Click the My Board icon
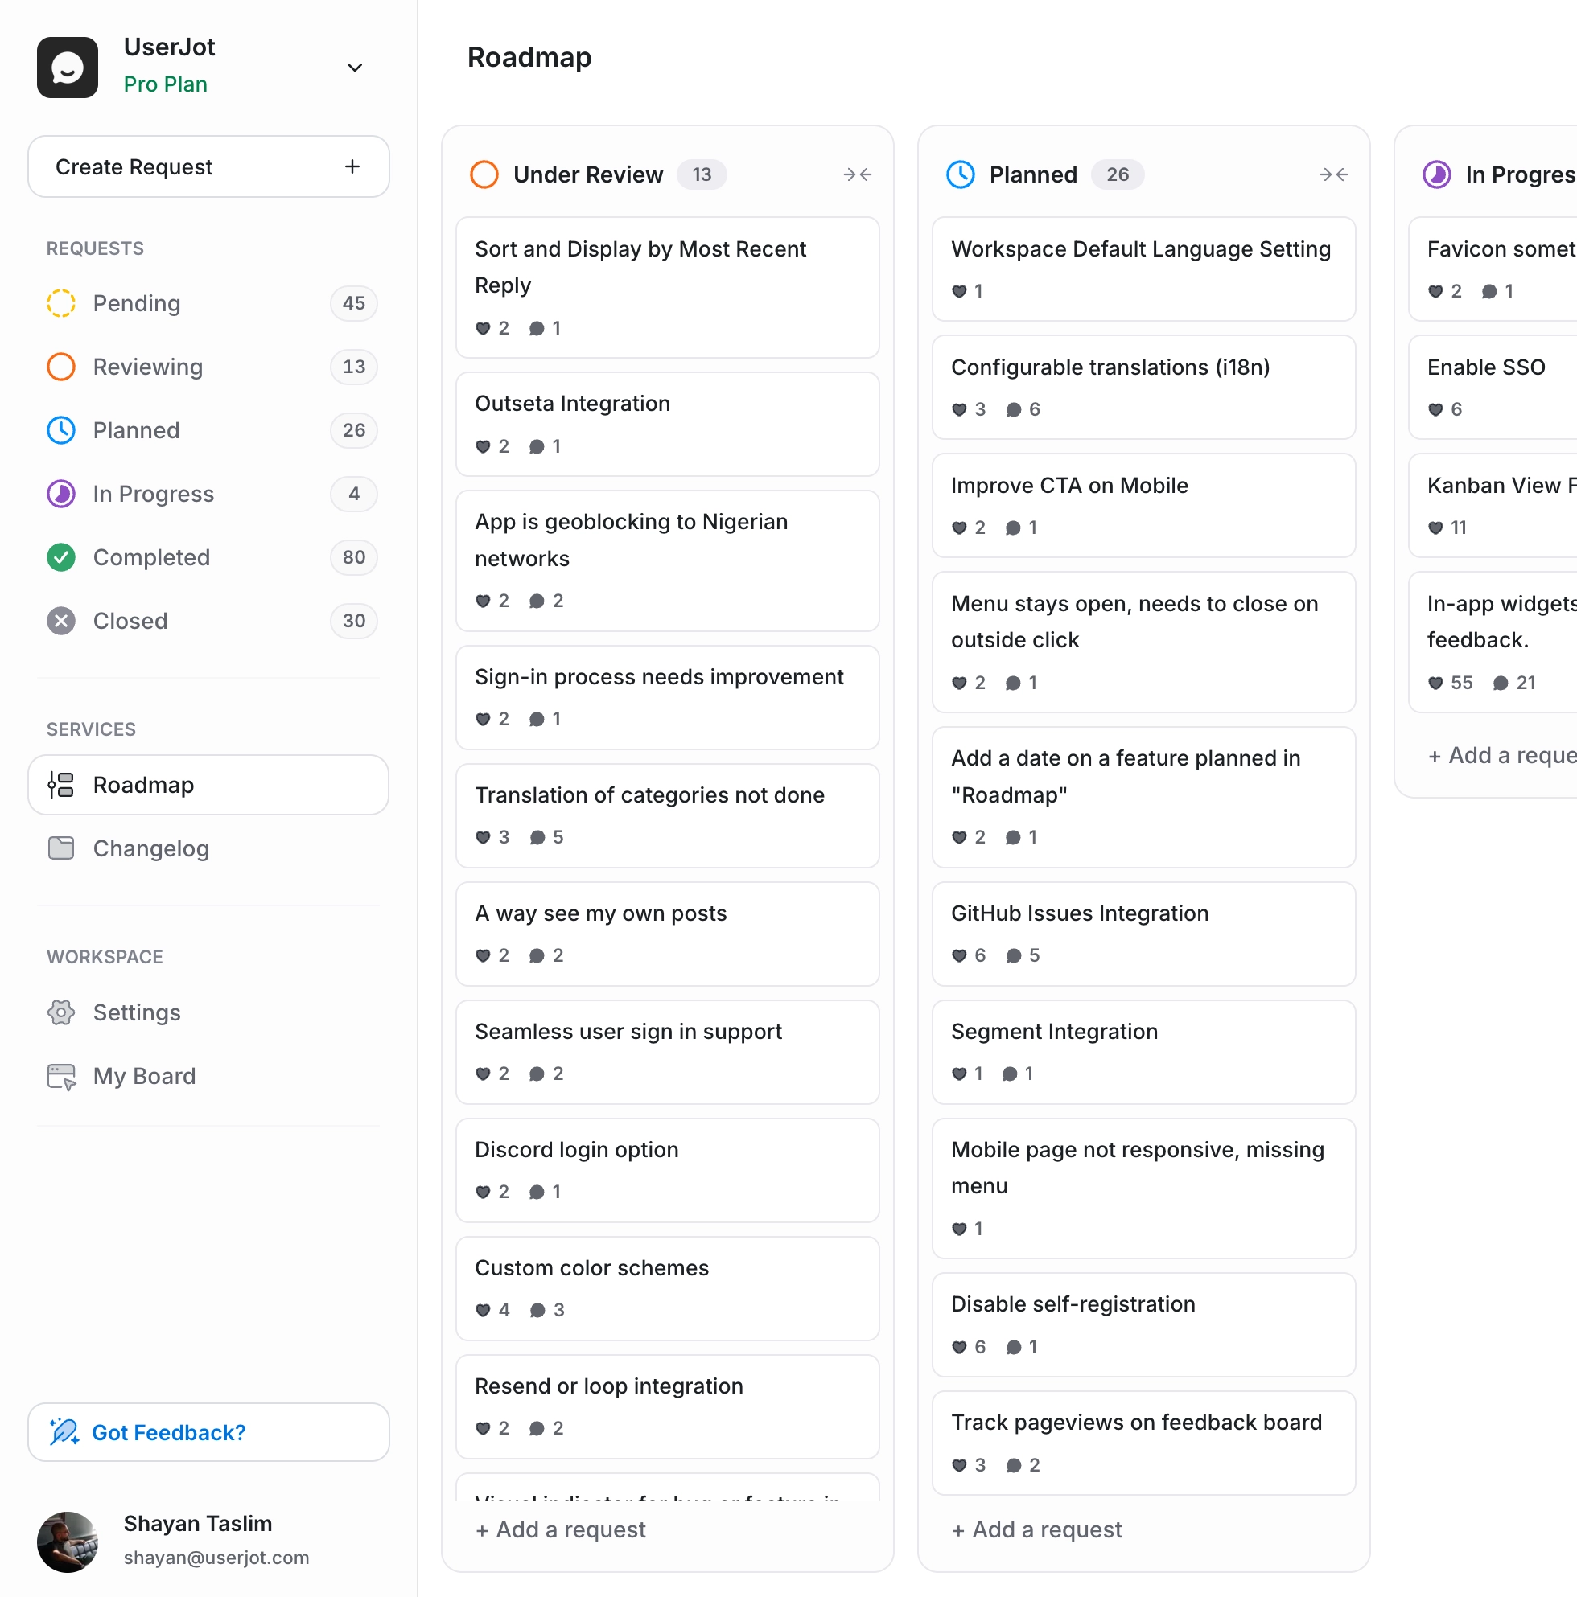This screenshot has height=1597, width=1577. coord(60,1075)
